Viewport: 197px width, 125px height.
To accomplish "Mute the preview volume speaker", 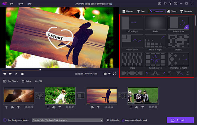I will pos(110,74).
